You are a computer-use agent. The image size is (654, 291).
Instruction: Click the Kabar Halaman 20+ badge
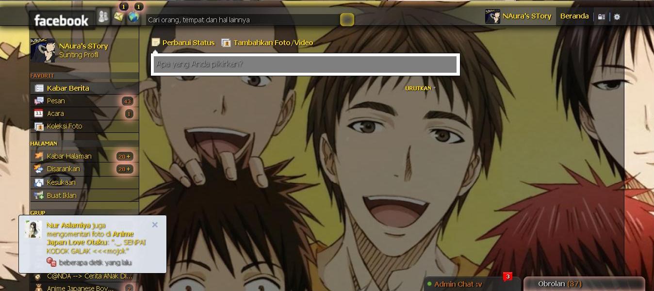point(125,156)
